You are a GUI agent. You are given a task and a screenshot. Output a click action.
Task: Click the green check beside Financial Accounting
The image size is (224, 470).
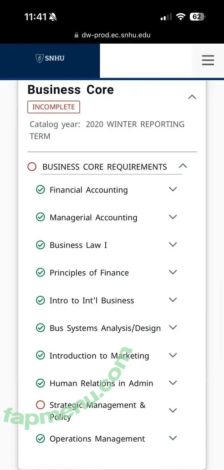click(x=40, y=190)
